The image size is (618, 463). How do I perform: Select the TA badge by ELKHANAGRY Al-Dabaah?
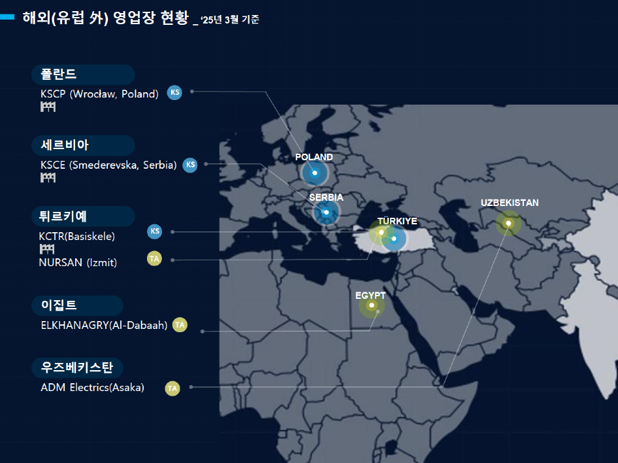pyautogui.click(x=180, y=325)
